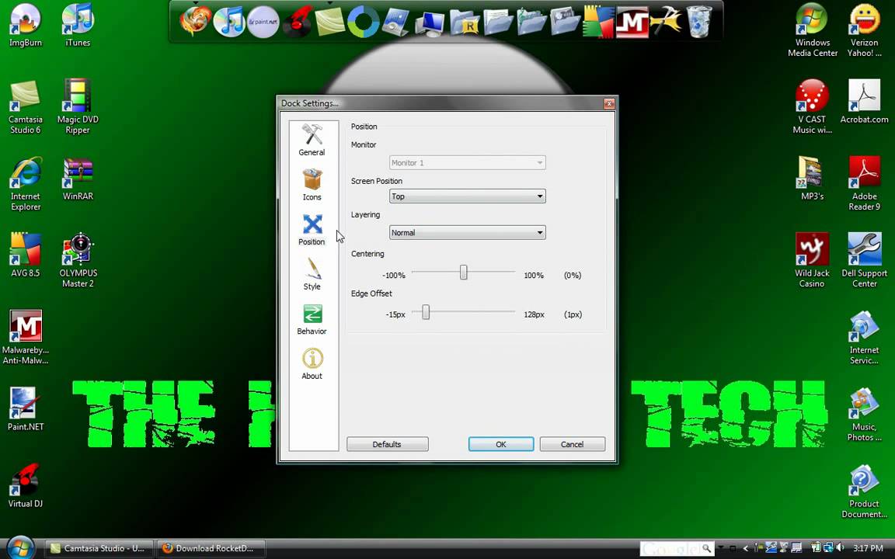The width and height of the screenshot is (895, 559).
Task: Select the Position settings section
Action: pos(312,229)
